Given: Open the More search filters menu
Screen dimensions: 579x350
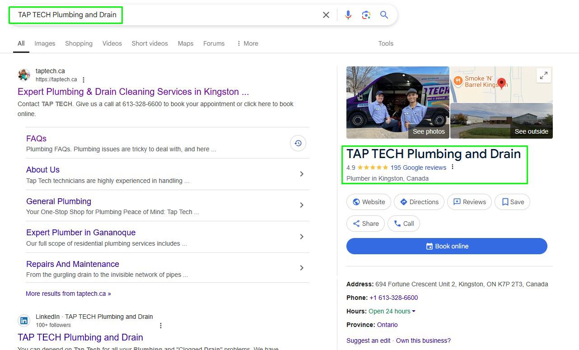Looking at the screenshot, I should pos(247,43).
